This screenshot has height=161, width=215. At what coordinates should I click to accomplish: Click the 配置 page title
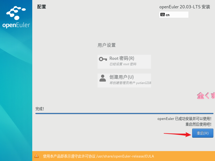pyautogui.click(x=42, y=7)
